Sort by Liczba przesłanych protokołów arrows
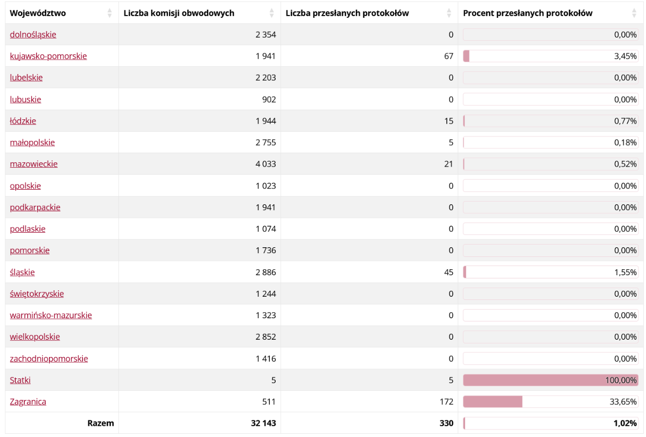646x437 pixels. pos(449,13)
